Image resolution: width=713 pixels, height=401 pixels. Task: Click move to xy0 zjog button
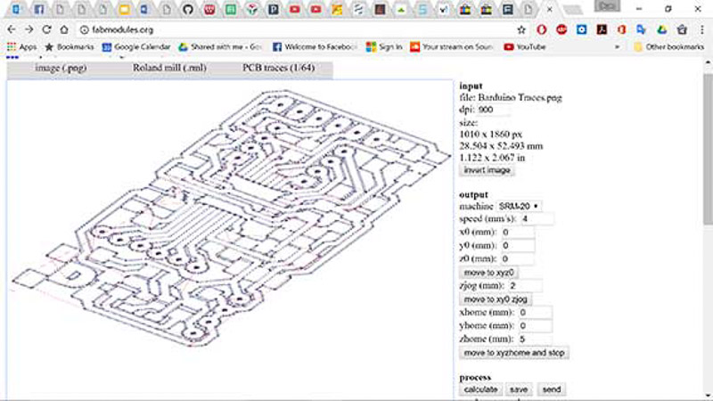496,299
